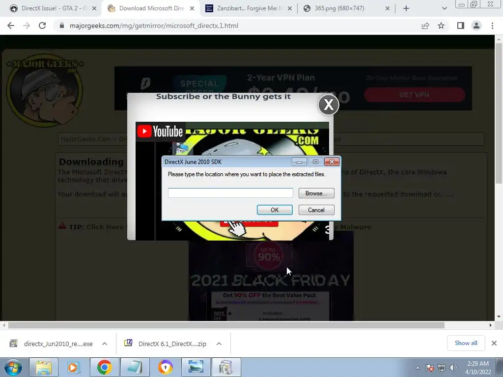Screen dimensions: 503x377
Task: Click the red warning triangle icon
Action: (x=62, y=226)
